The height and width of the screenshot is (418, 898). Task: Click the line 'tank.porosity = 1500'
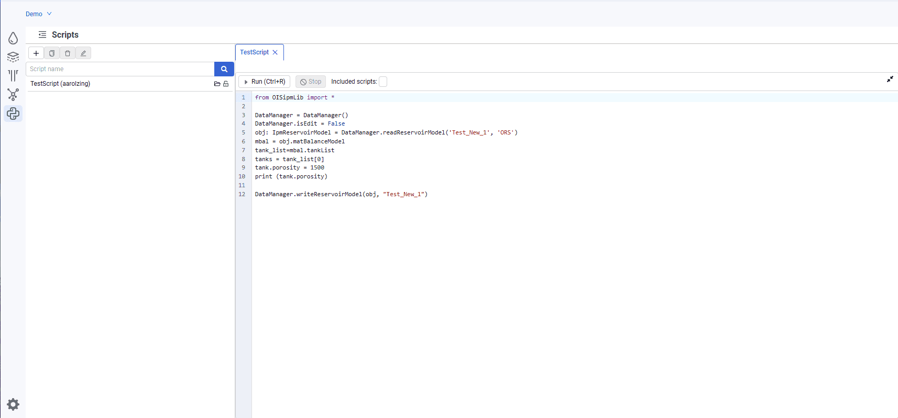(289, 168)
